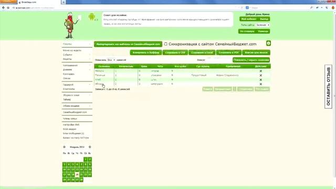The image size is (336, 189).
Task: Open Мои сообщения (1) in the sidebar
Action: click(73, 133)
